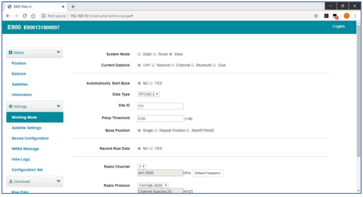Collapse the Settings section chevron
Viewport: 363px width, 197px height.
tap(58, 106)
